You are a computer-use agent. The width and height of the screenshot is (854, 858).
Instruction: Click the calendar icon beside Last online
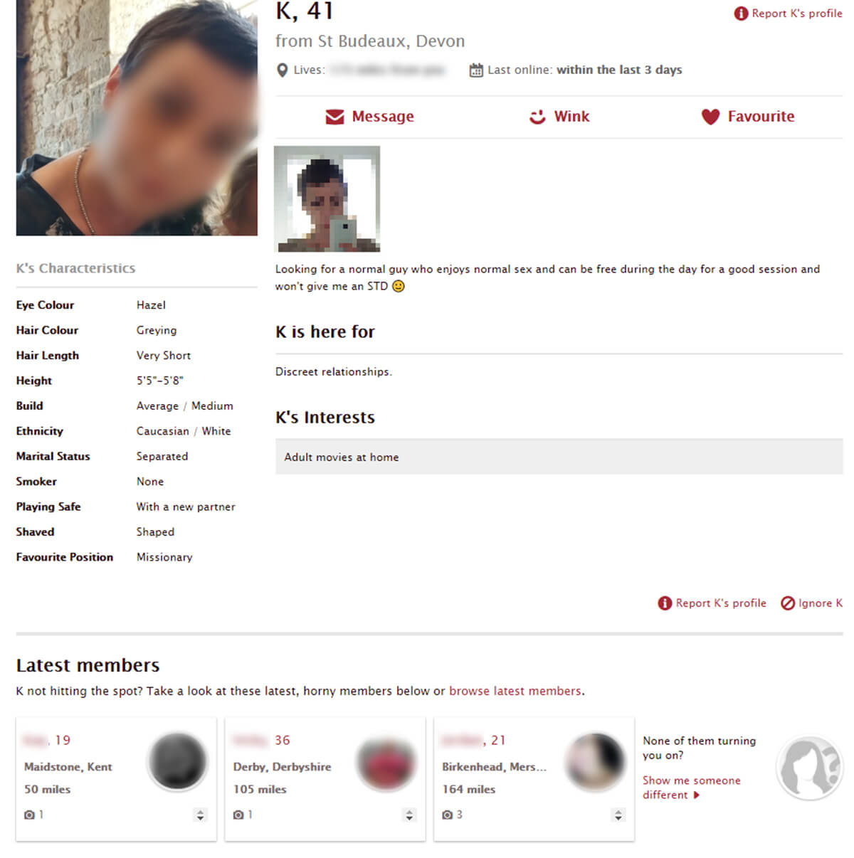tap(476, 70)
